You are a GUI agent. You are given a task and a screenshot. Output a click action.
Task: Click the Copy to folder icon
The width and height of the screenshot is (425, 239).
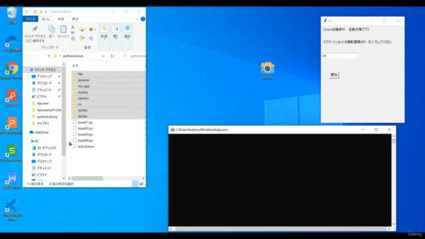click(x=82, y=39)
